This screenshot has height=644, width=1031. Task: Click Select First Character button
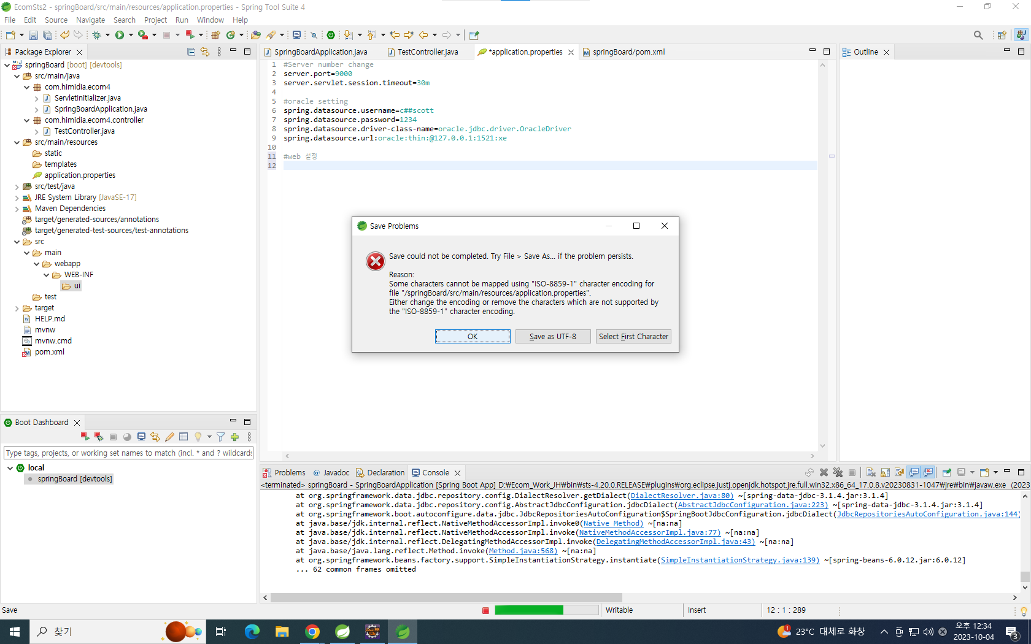pos(633,336)
